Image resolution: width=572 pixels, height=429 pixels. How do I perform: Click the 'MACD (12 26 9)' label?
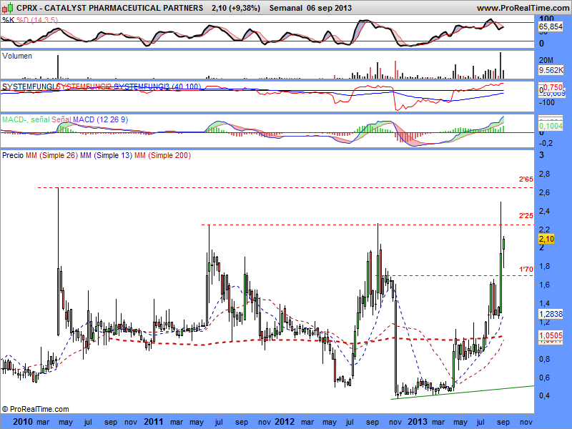(x=101, y=119)
